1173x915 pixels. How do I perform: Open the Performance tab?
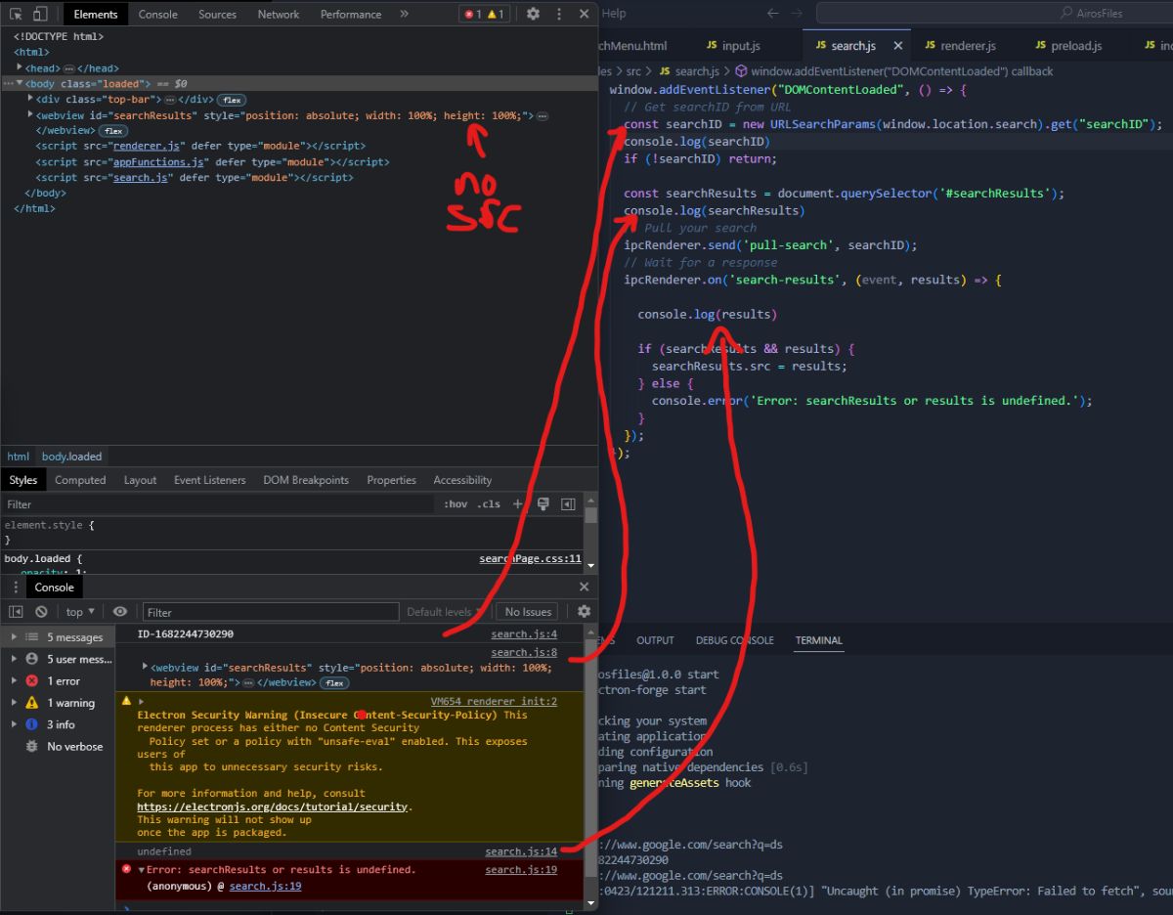click(350, 14)
